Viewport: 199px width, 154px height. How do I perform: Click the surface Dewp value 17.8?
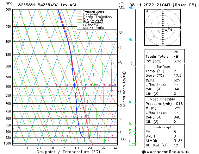click(x=177, y=76)
